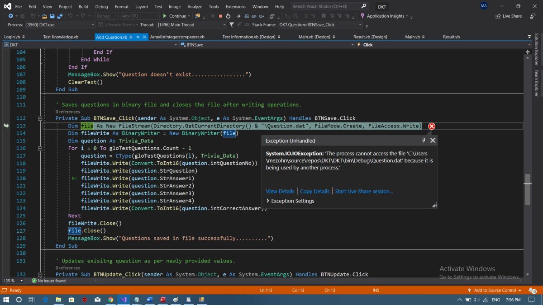Image resolution: width=543 pixels, height=305 pixels.
Task: Open the Debug configuration dropdown
Action: click(x=106, y=16)
